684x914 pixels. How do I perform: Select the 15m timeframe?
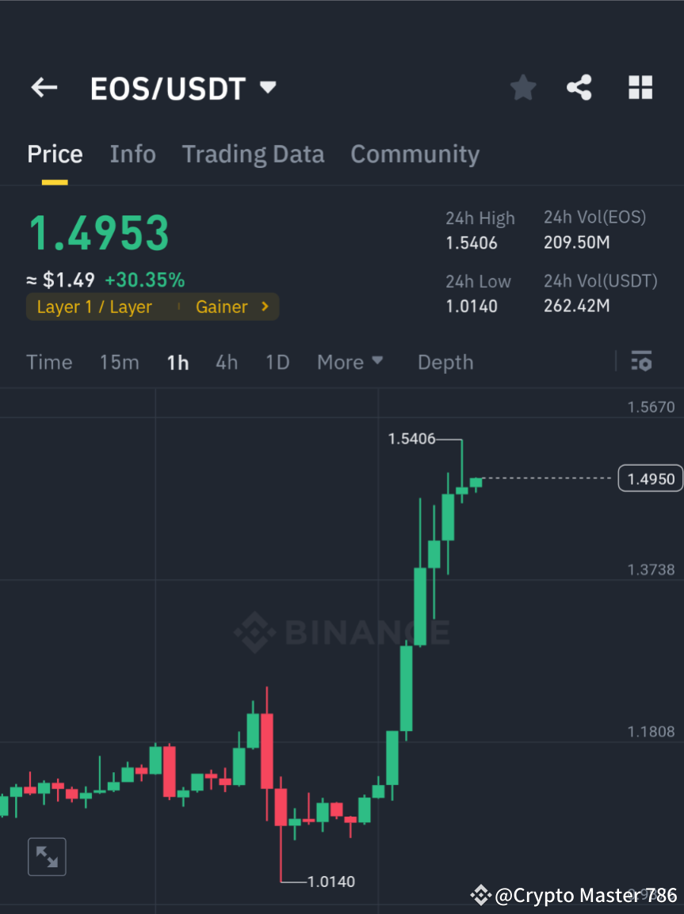[119, 362]
